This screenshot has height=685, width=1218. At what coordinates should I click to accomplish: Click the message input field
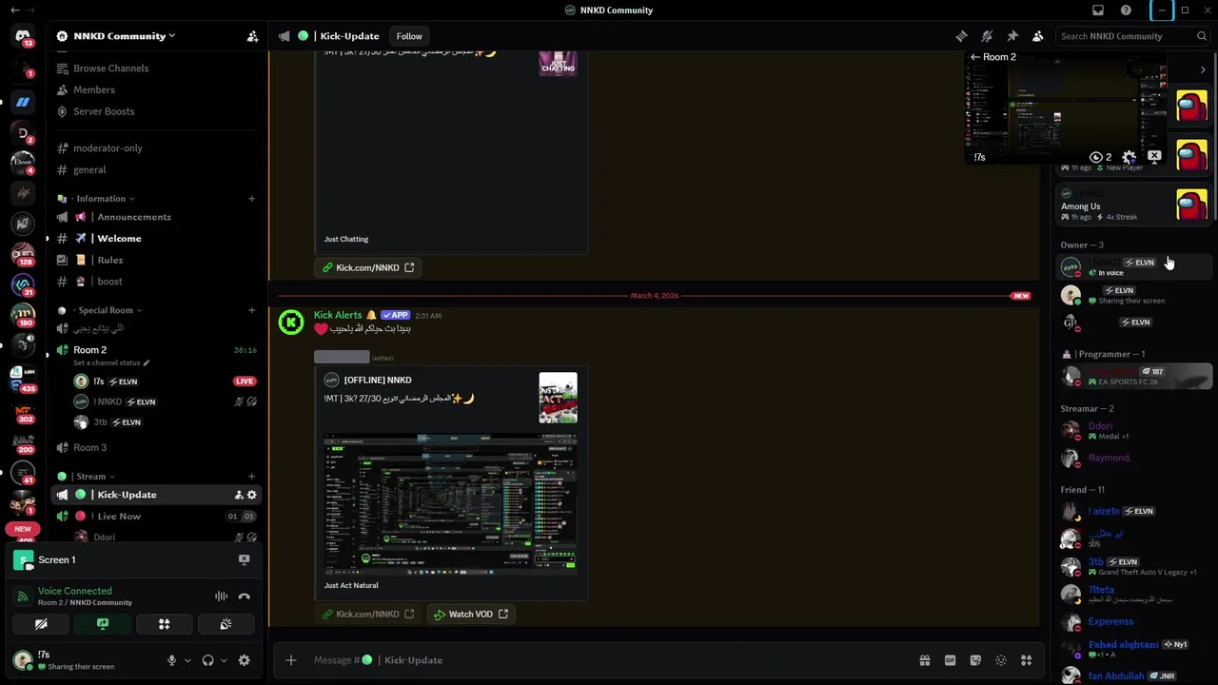pyautogui.click(x=609, y=660)
